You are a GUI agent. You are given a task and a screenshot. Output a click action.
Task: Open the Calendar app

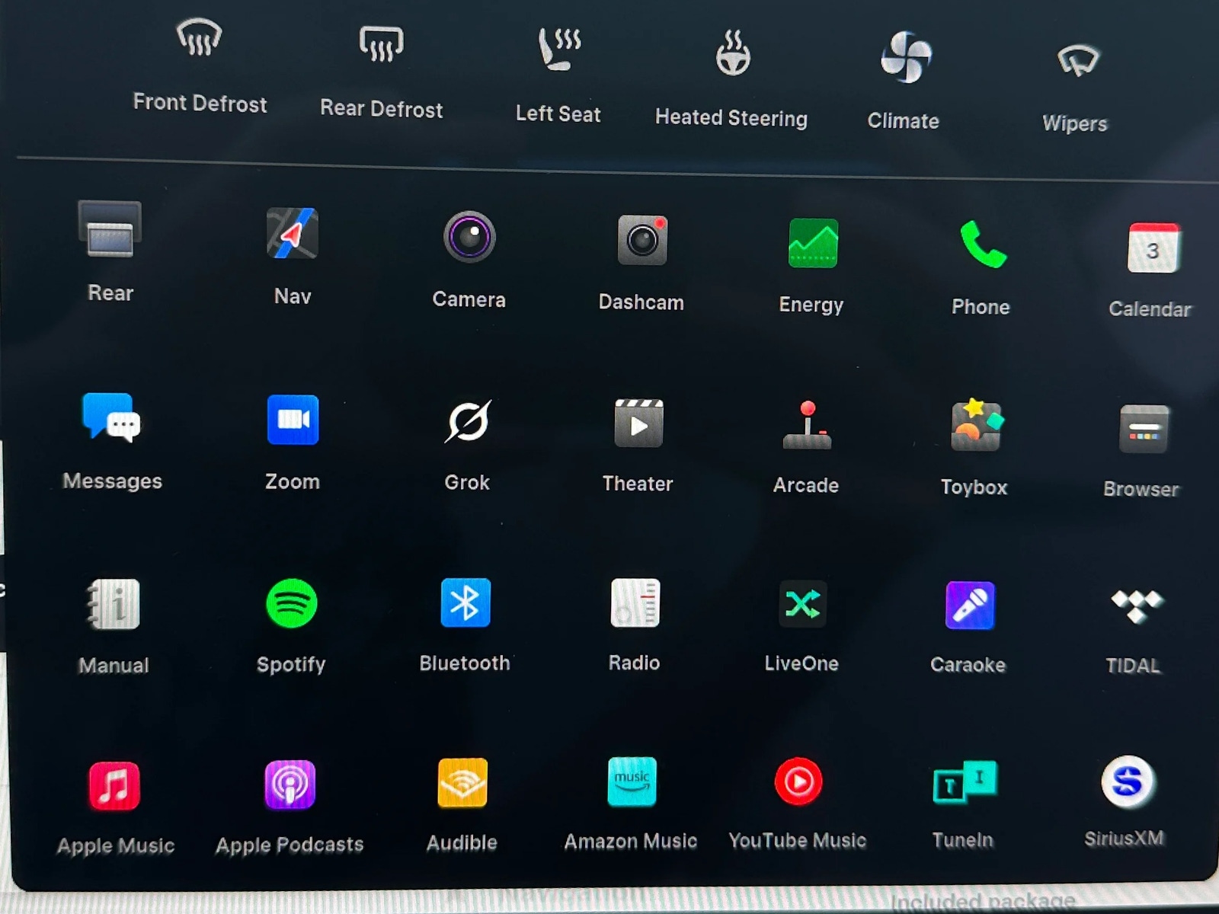1153,248
